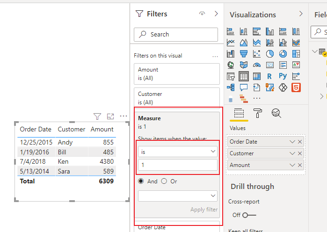The width and height of the screenshot is (327, 232).
Task: Select the KPI visual
Action: pyautogui.click(x=296, y=65)
